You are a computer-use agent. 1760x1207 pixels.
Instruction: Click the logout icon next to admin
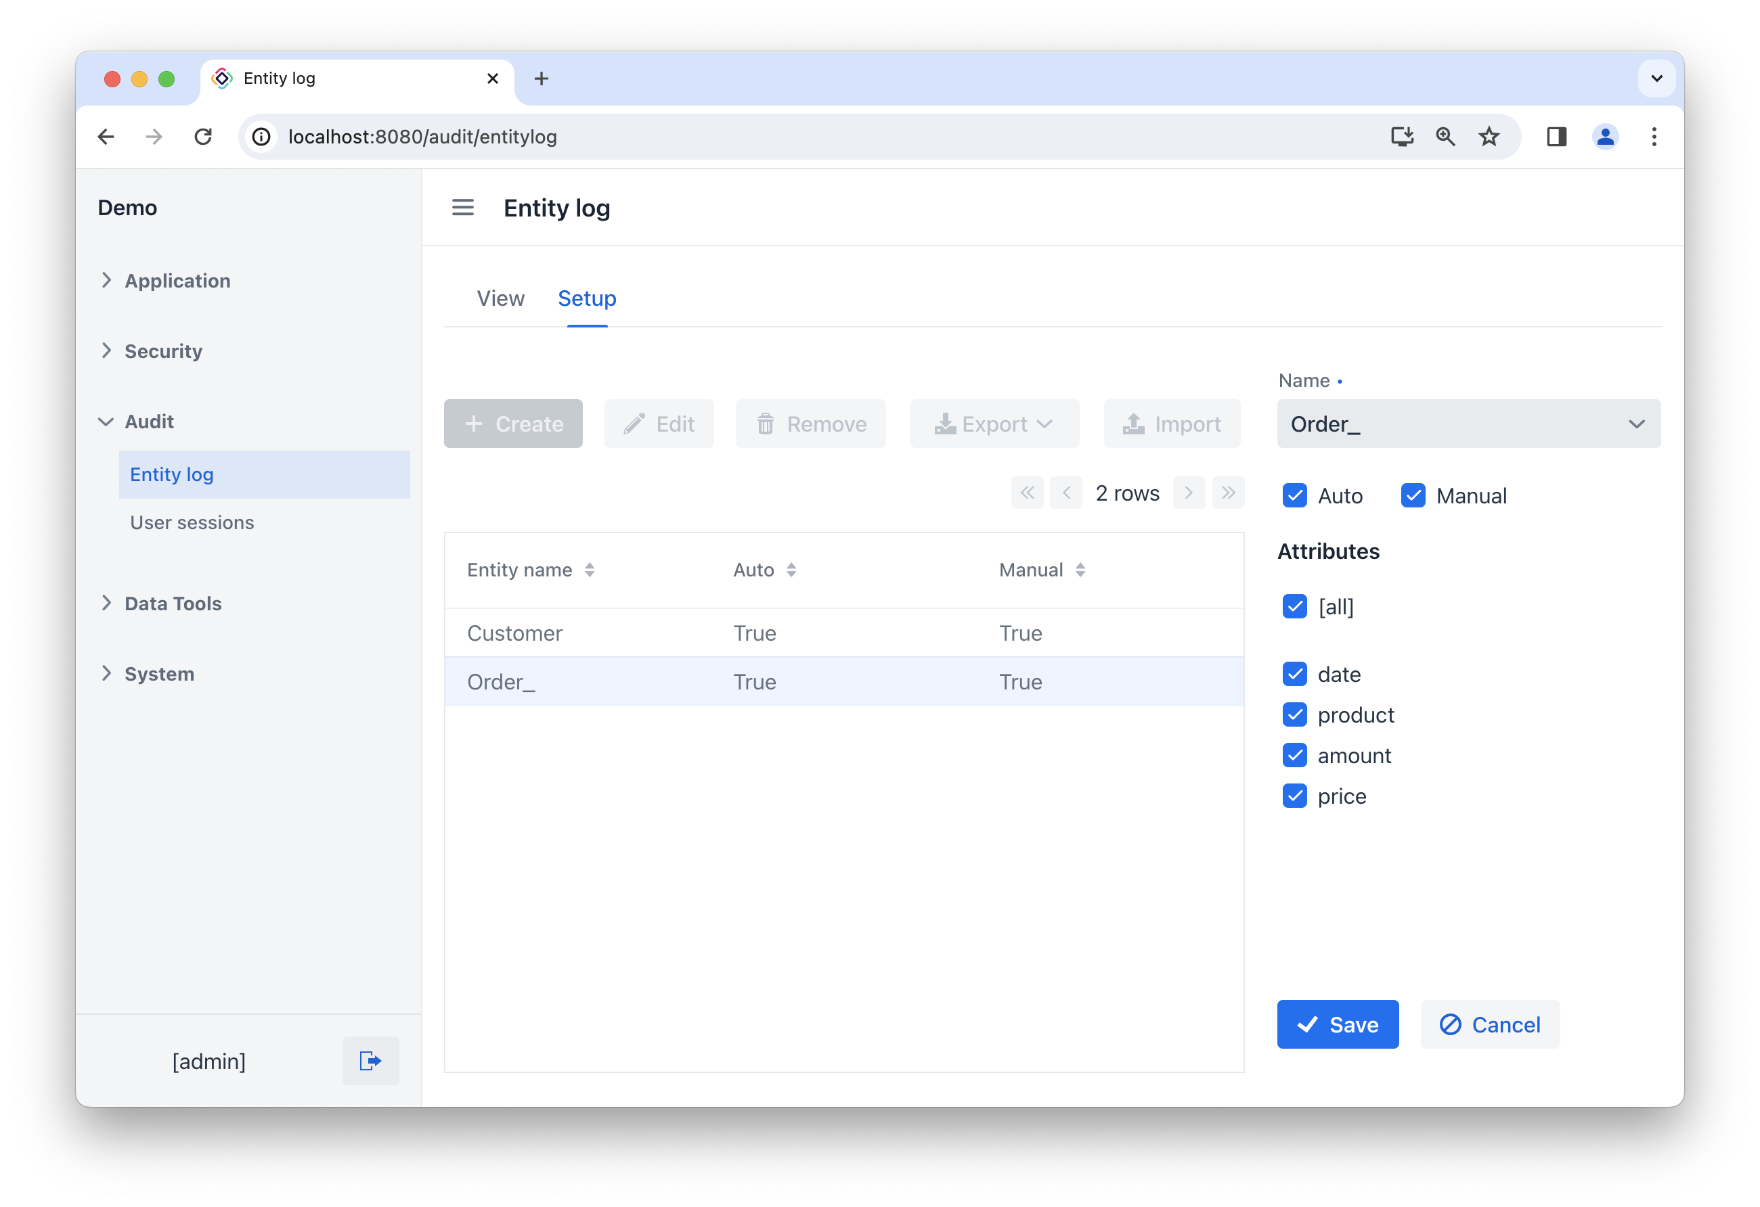click(370, 1060)
